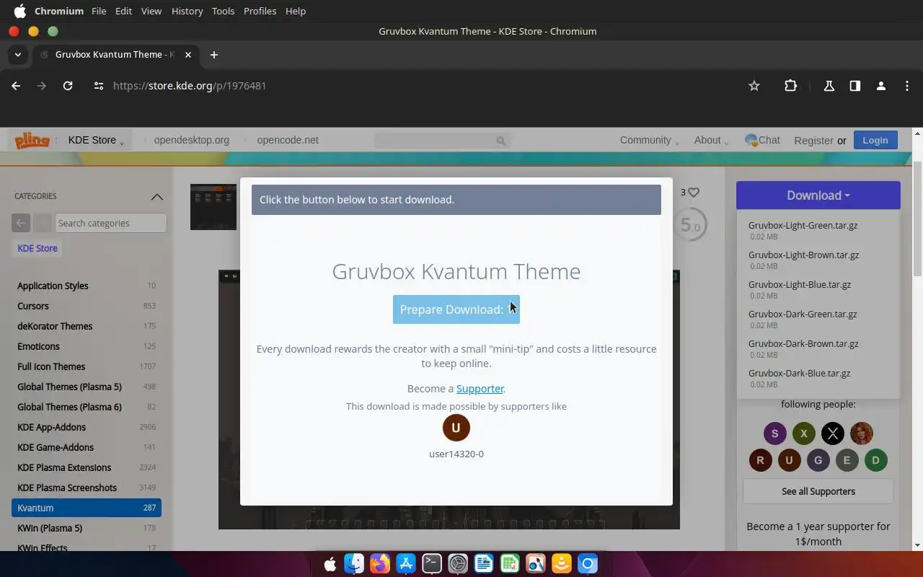This screenshot has width=923, height=577.
Task: Click the heart icon next to 3
Action: [x=694, y=193]
